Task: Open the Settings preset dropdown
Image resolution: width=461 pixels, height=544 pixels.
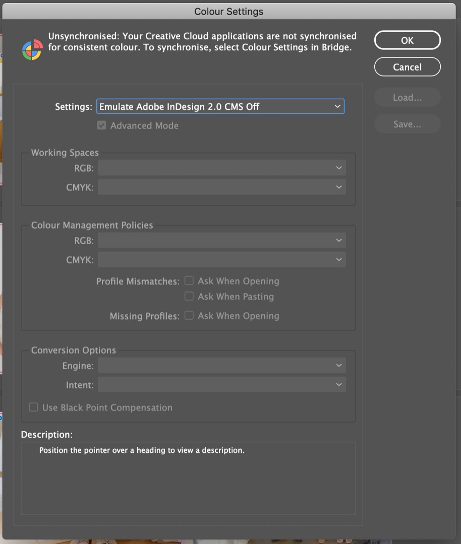Action: tap(220, 107)
